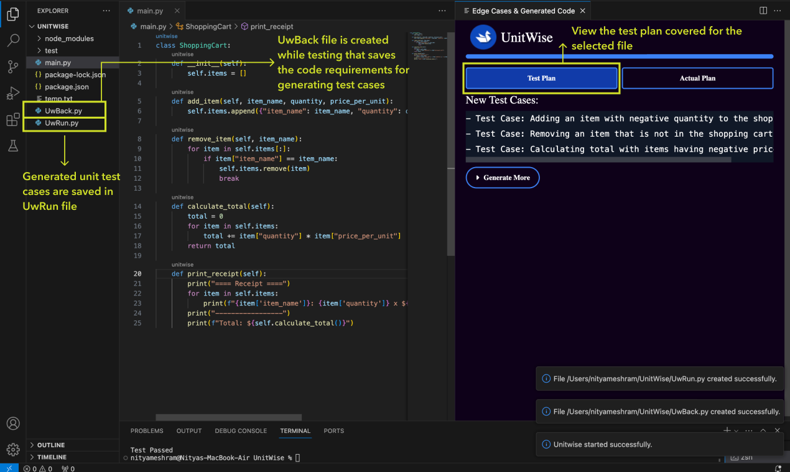Click inside the terminal prompt line

[215, 458]
